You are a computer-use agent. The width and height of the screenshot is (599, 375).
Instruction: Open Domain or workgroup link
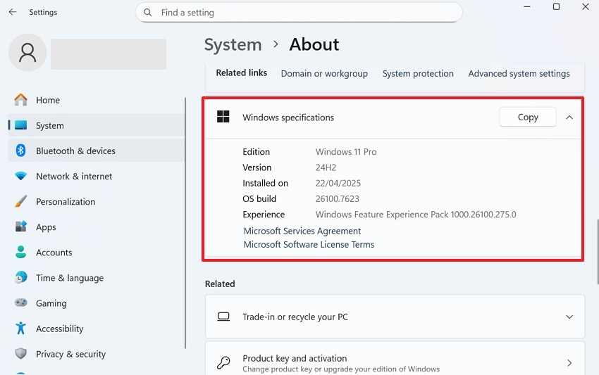(324, 73)
